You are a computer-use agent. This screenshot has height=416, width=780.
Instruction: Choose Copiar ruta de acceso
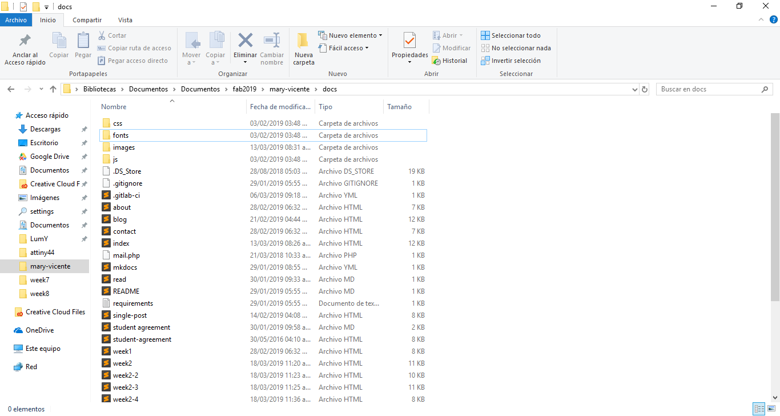135,48
